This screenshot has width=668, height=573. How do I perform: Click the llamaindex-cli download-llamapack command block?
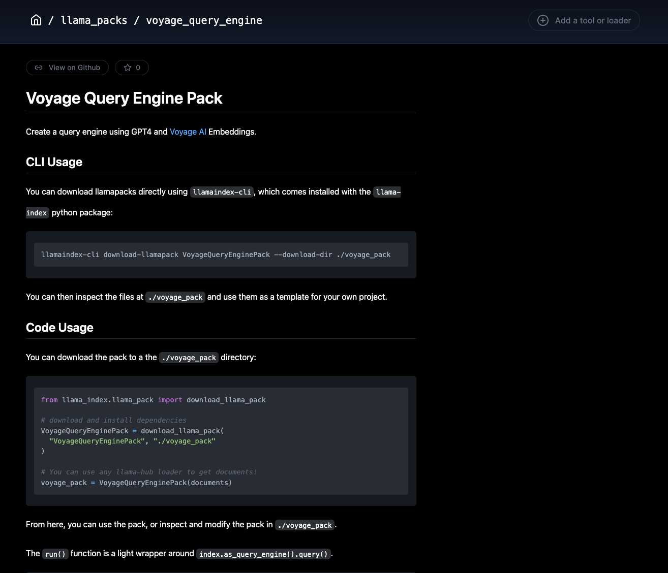pos(216,254)
